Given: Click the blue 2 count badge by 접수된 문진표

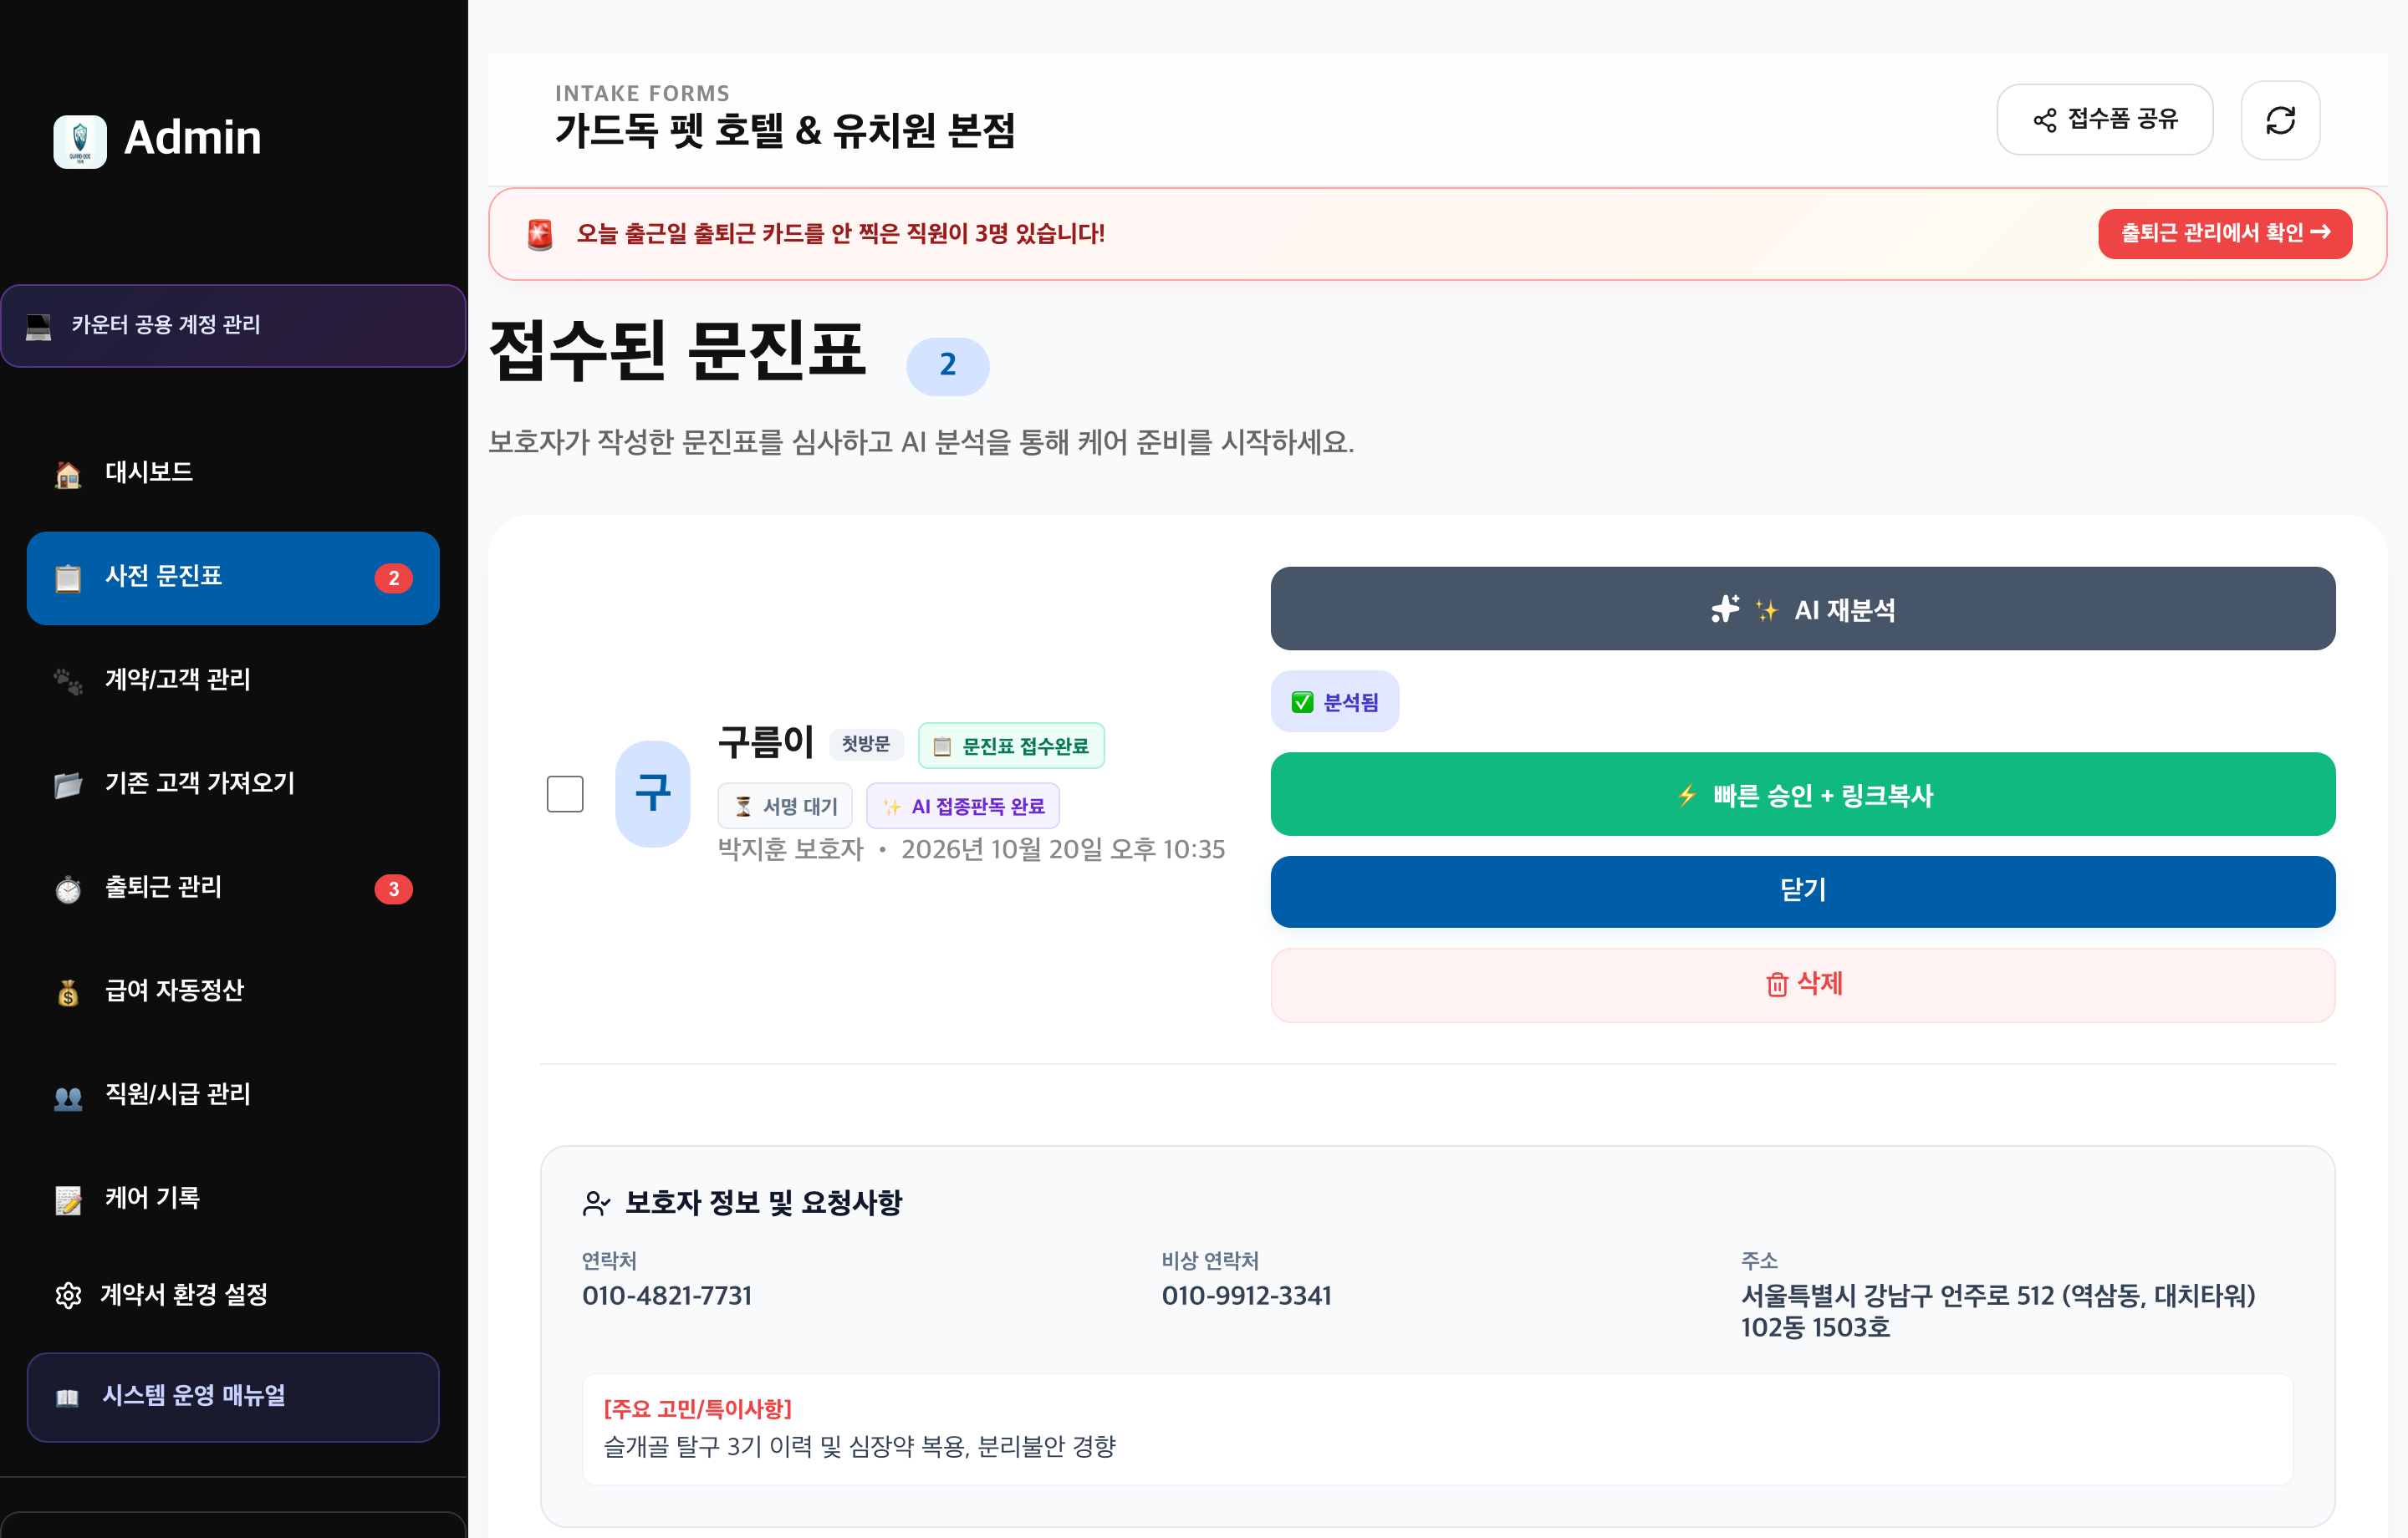Looking at the screenshot, I should point(947,366).
